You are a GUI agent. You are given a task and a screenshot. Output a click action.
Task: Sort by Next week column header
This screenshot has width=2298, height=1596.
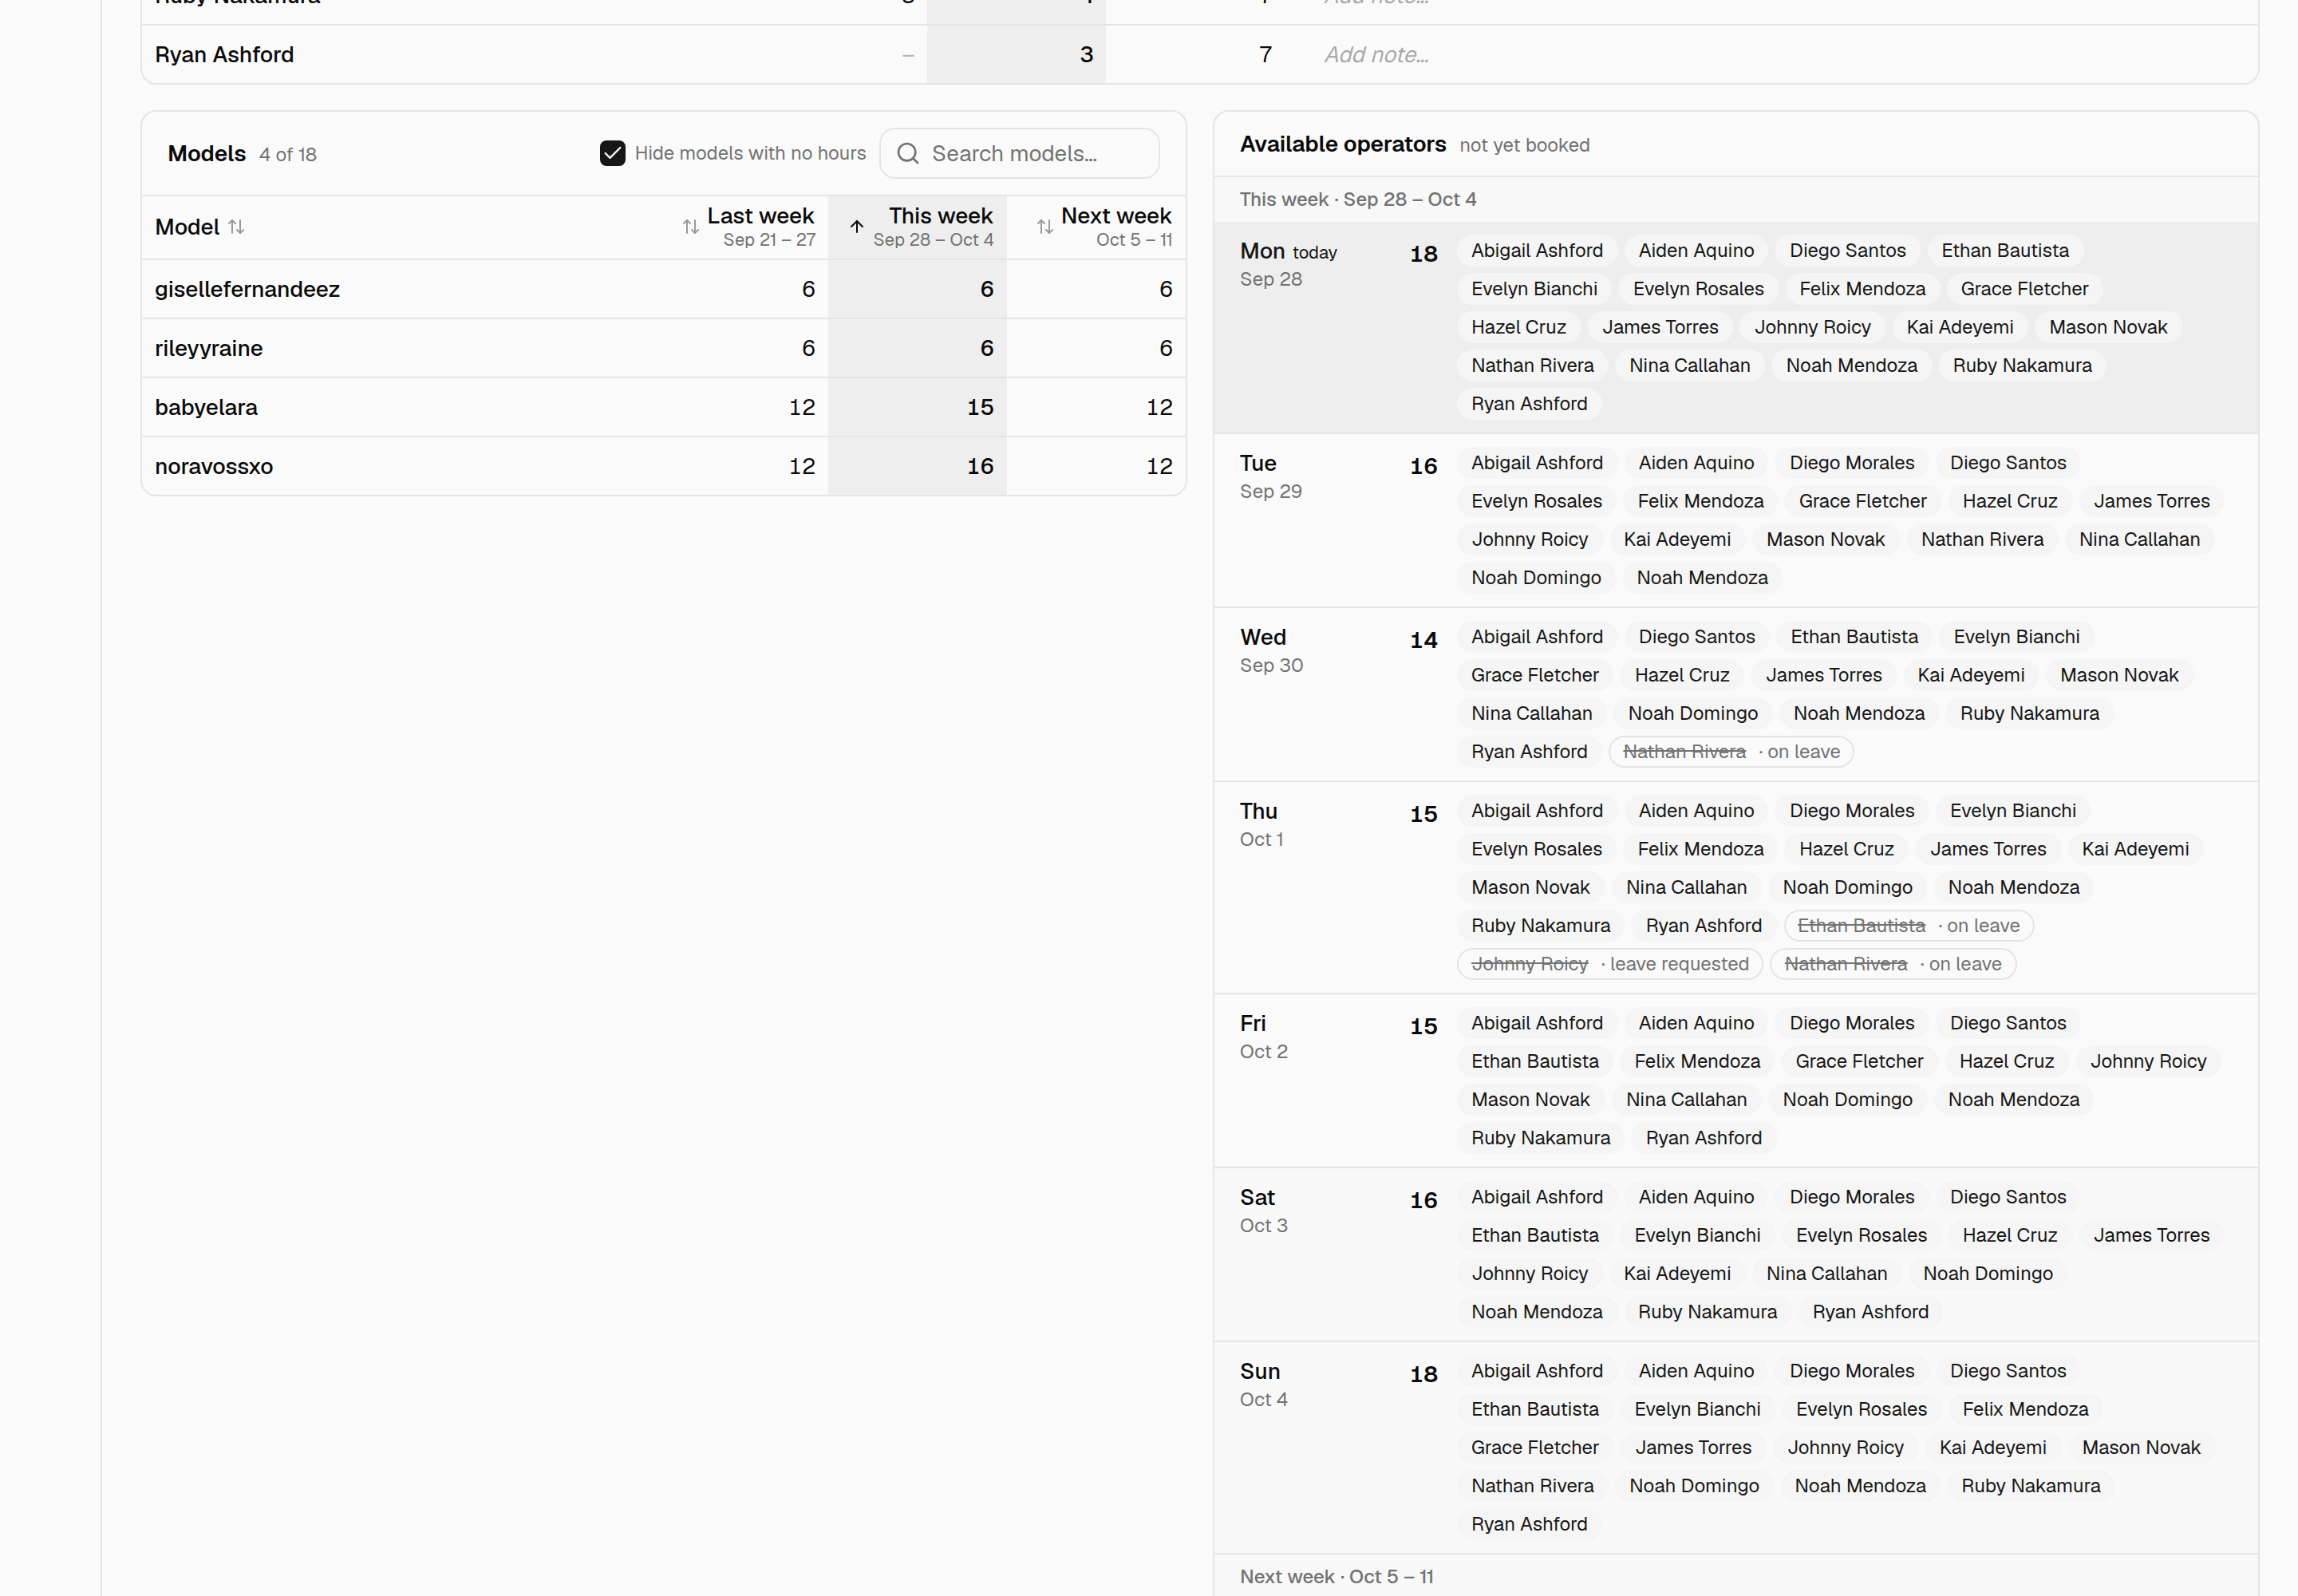(x=1103, y=227)
